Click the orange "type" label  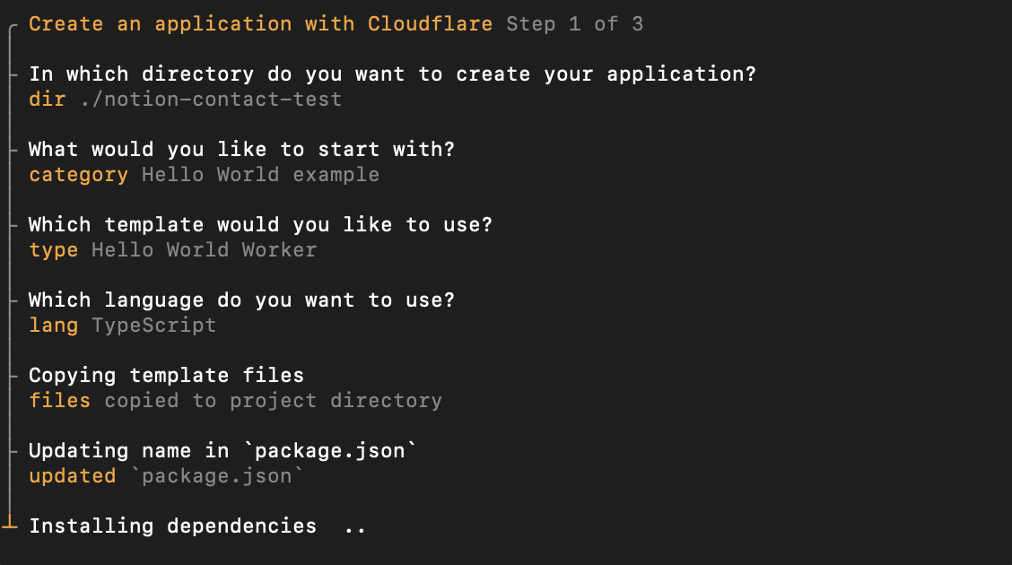pyautogui.click(x=53, y=250)
